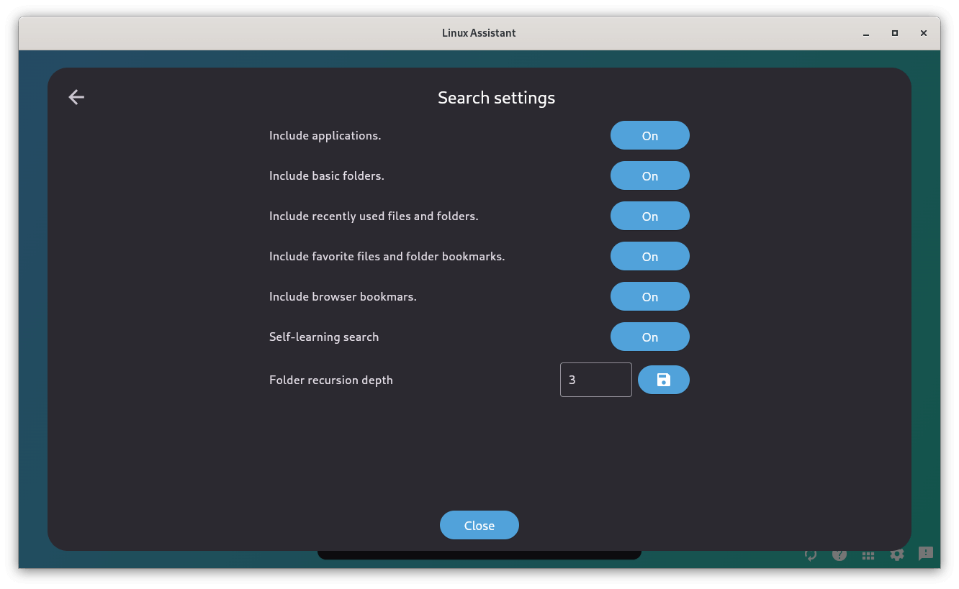Click the help question mark icon
This screenshot has width=959, height=589.
click(839, 554)
